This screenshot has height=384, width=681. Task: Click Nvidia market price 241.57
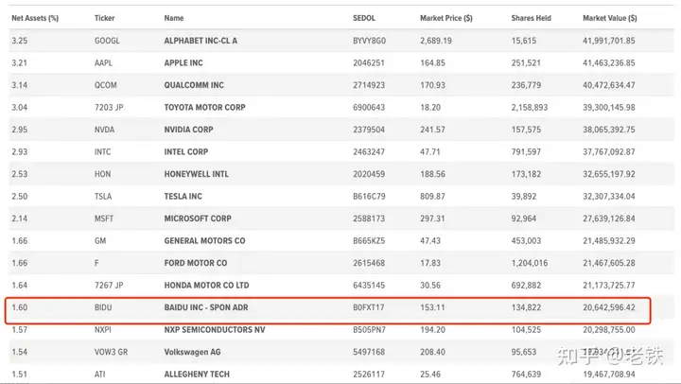(432, 130)
